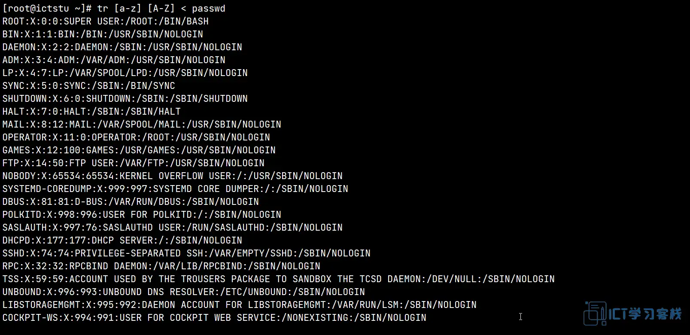The height and width of the screenshot is (335, 690).
Task: Click the SYSTEMD-COREDUMP output line
Action: pos(175,189)
